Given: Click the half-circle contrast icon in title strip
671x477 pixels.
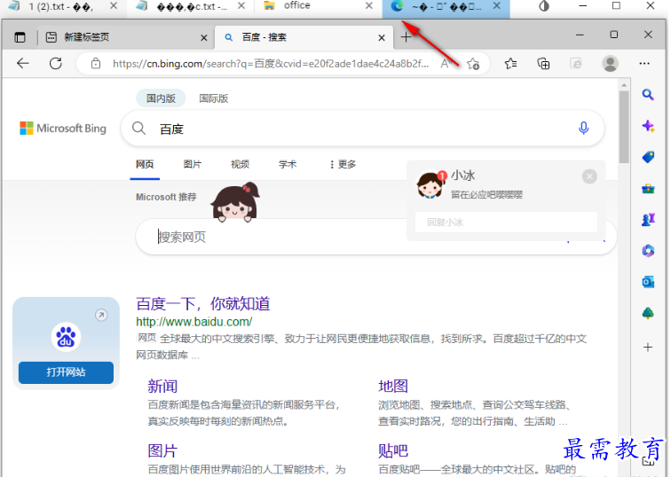Looking at the screenshot, I should pyautogui.click(x=544, y=6).
